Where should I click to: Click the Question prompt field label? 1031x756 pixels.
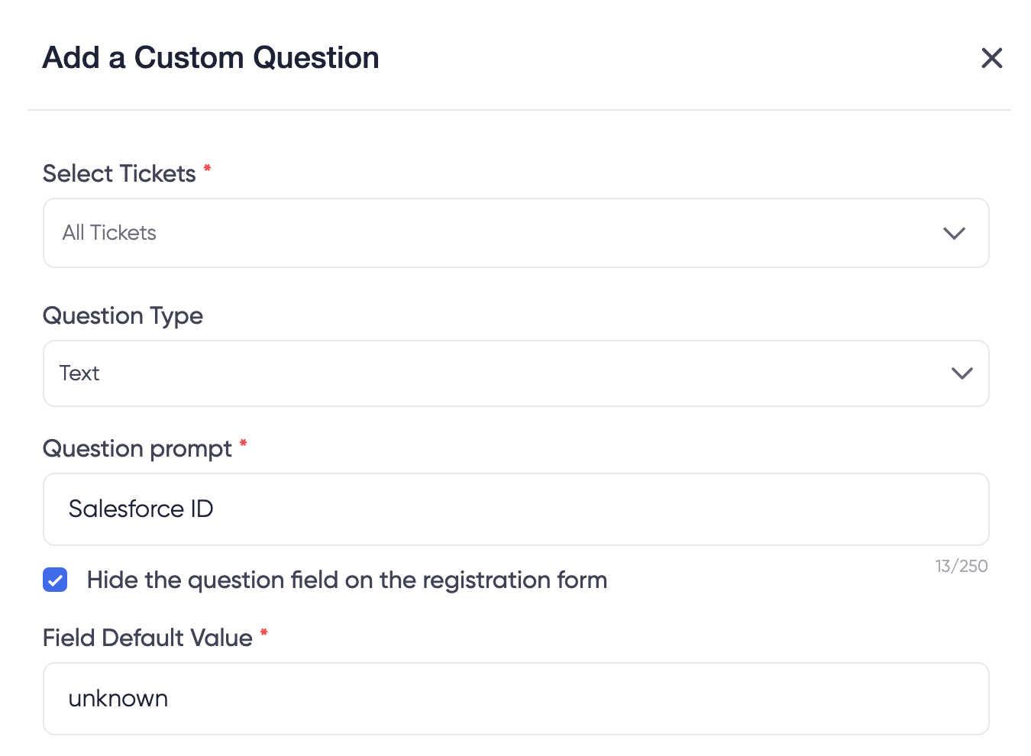pyautogui.click(x=137, y=449)
